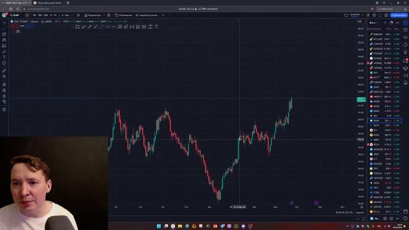Open help center question icon
Screen dimensions: 409x230
pos(405,218)
